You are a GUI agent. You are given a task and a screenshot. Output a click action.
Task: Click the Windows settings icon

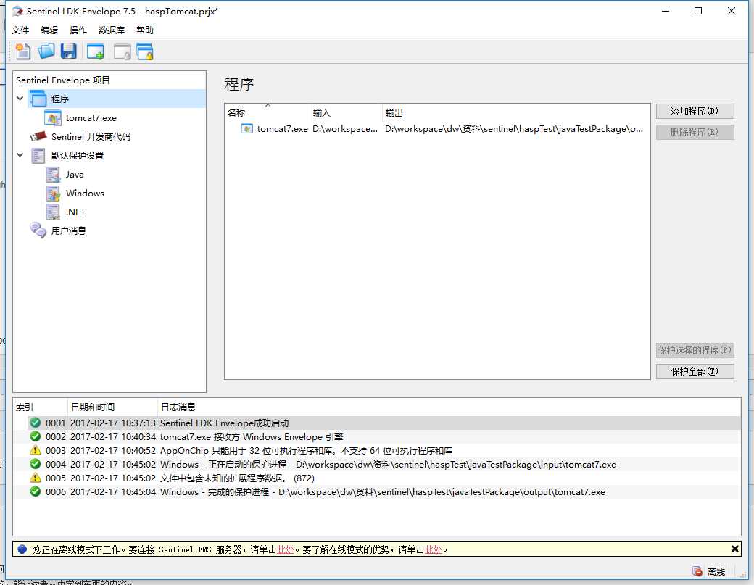[x=53, y=194]
